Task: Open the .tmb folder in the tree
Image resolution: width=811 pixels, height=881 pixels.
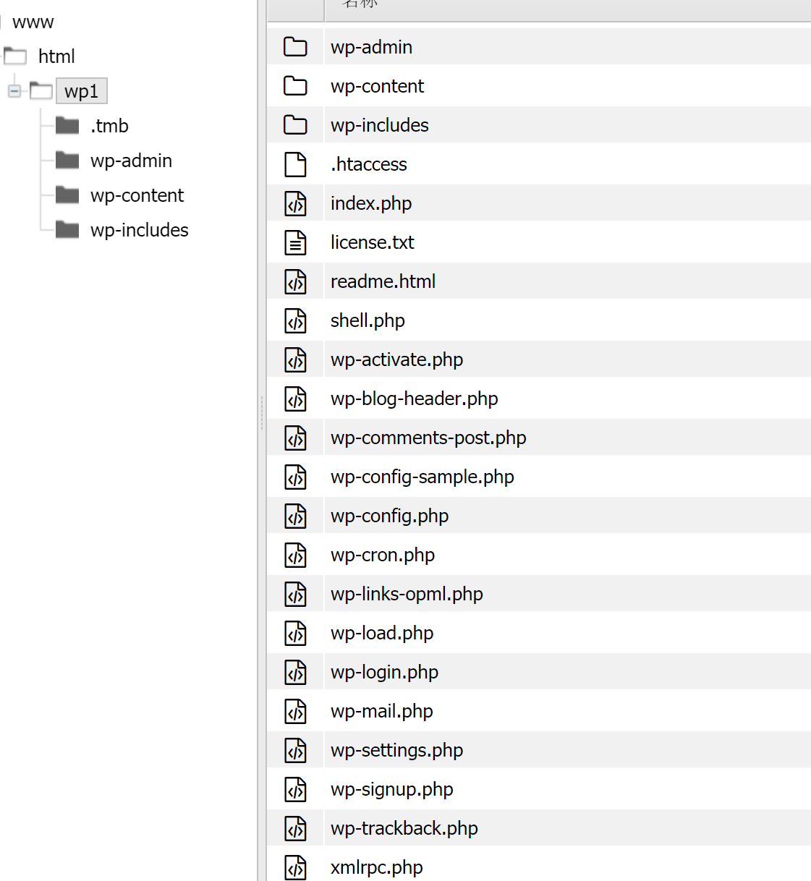Action: [x=109, y=126]
